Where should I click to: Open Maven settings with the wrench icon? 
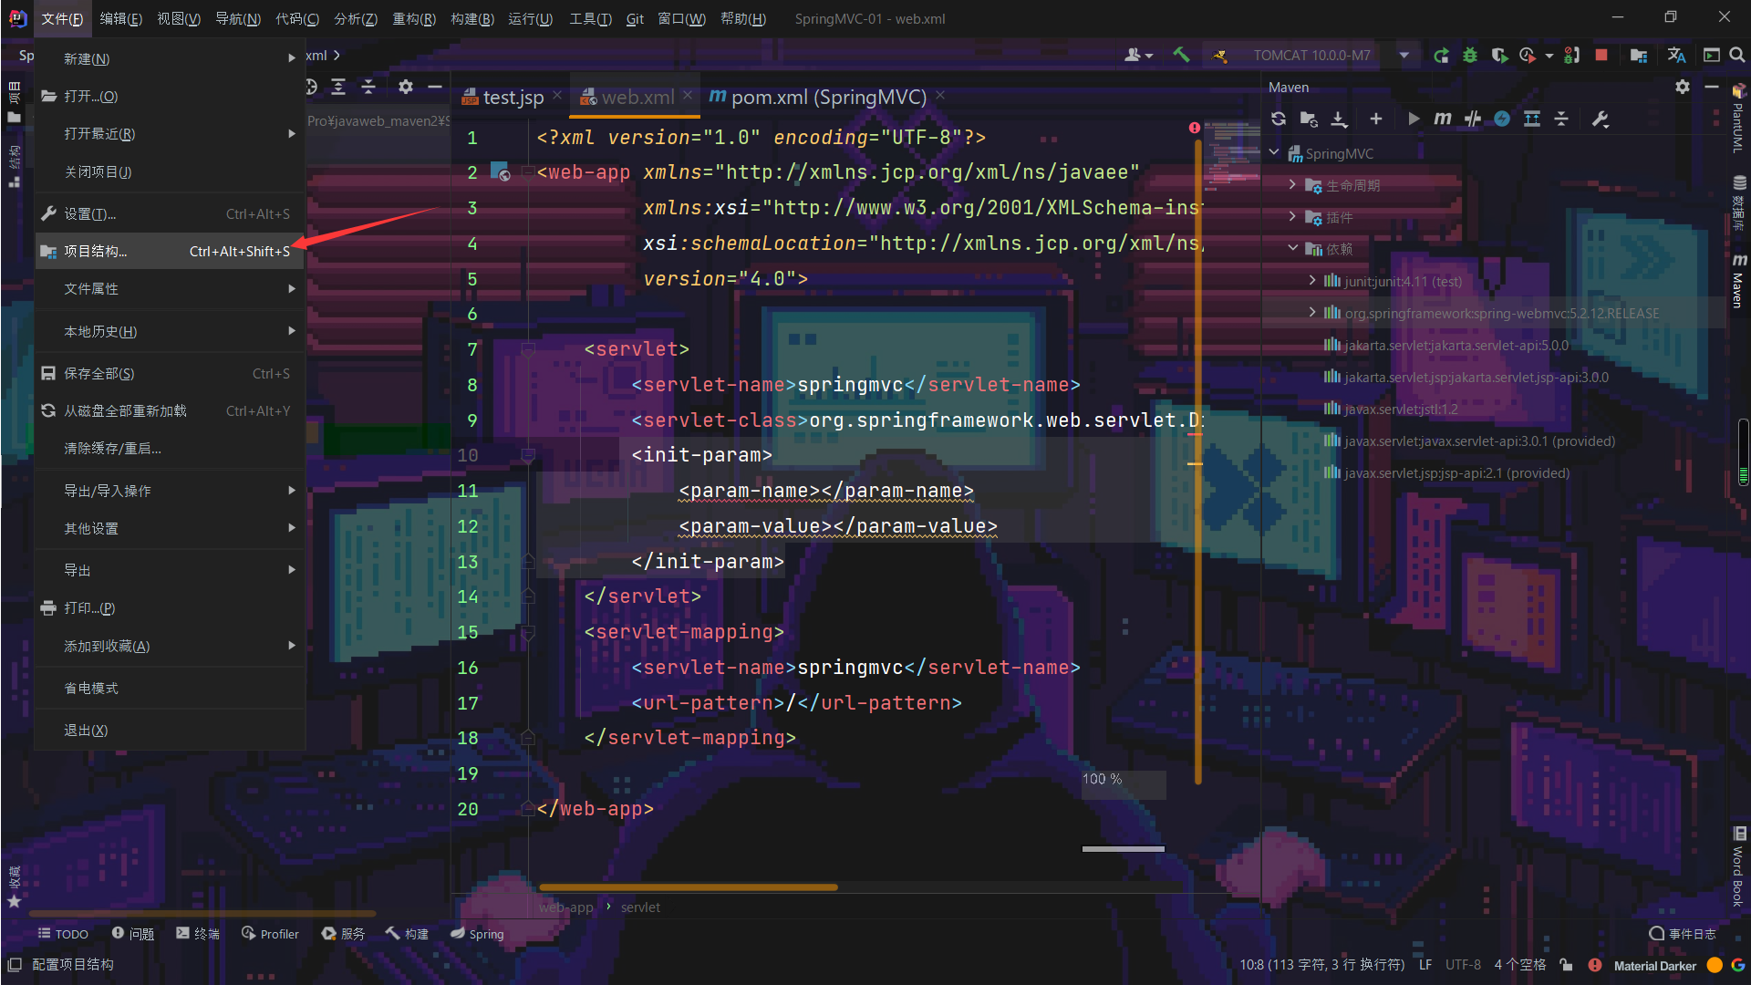[1599, 119]
